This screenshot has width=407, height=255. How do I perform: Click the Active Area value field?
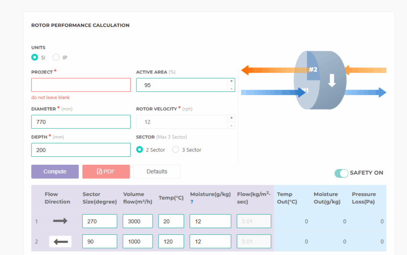tap(182, 85)
